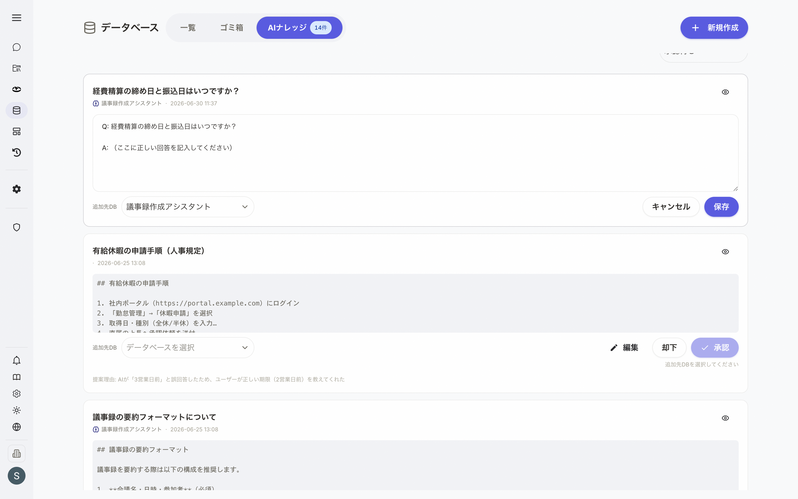
Task: Open 追加先DB dropdown showing 議事録作成アシスタント
Action: coord(188,207)
